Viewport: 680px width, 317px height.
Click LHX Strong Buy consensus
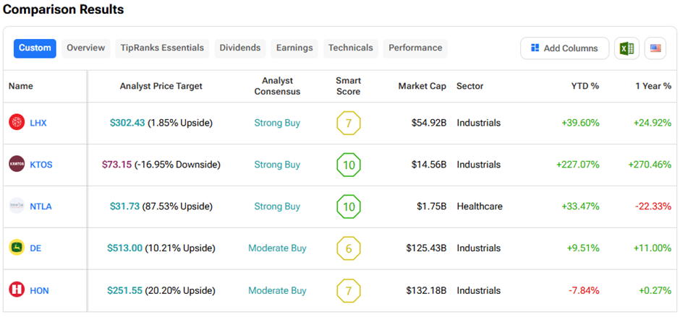tap(277, 123)
